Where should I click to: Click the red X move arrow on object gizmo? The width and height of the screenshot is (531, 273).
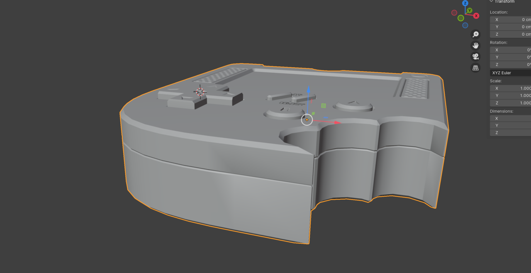click(338, 122)
